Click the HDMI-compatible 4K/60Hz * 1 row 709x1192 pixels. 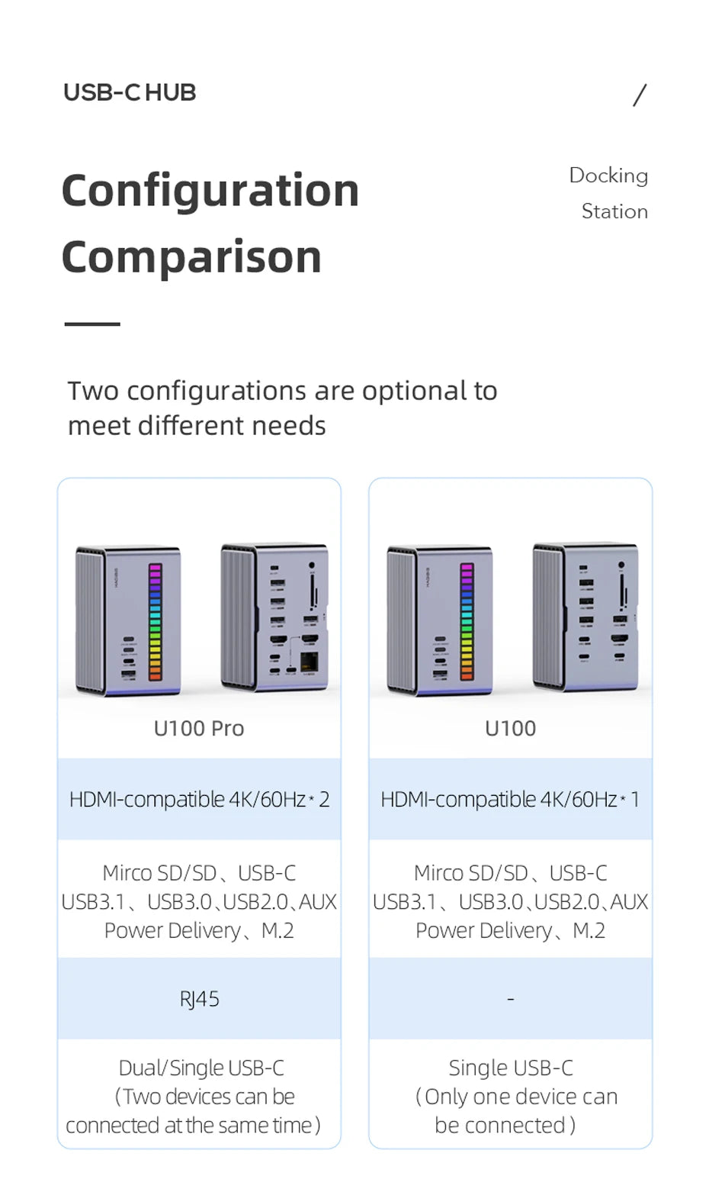coord(510,799)
